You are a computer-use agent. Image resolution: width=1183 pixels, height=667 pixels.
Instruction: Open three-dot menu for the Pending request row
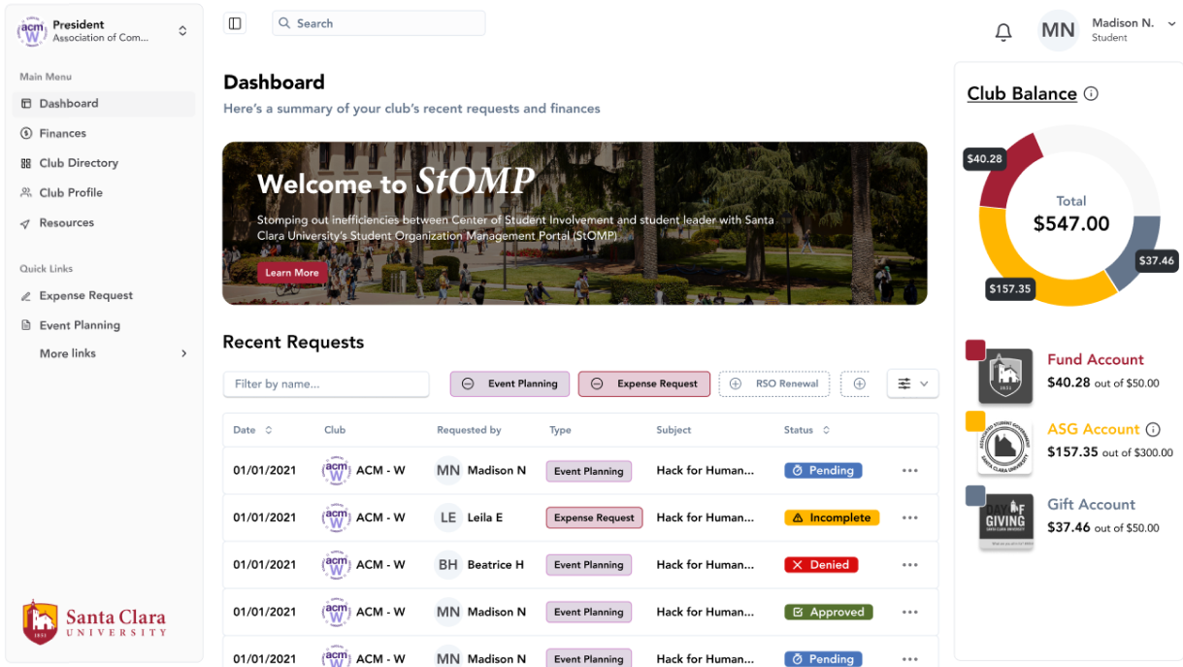[909, 471]
